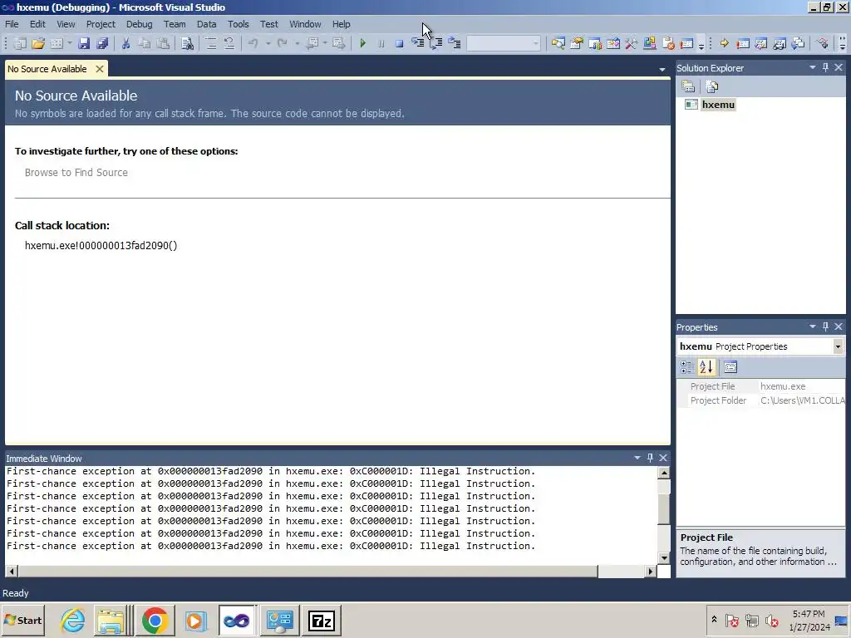Click Immediate Window horizontal scroll right arrow
Image resolution: width=851 pixels, height=638 pixels.
coord(650,572)
